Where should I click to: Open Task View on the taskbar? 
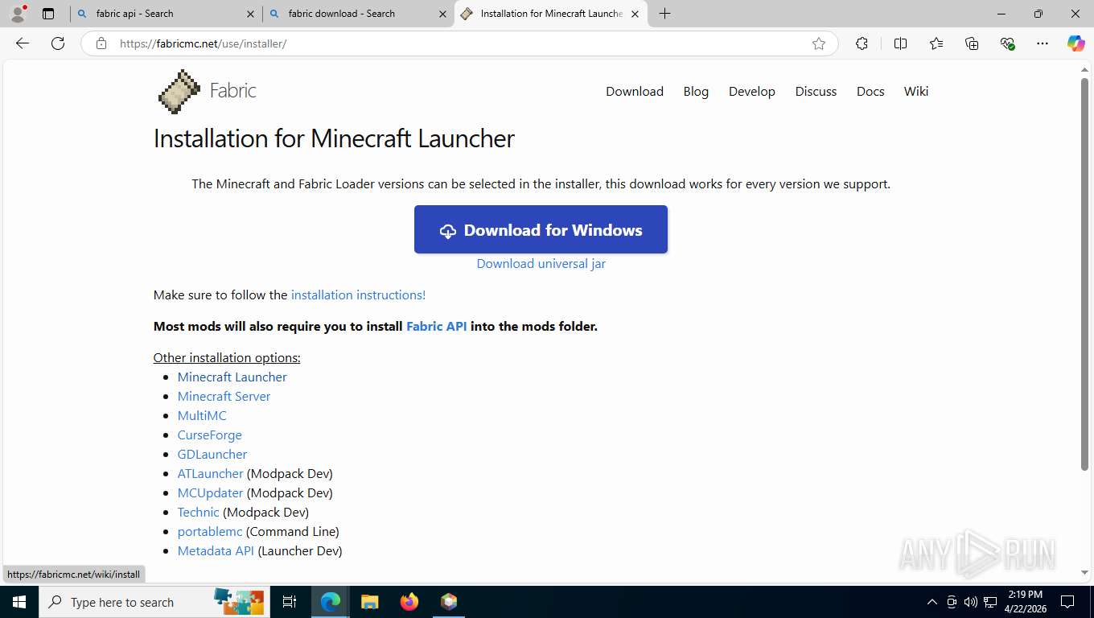tap(290, 602)
